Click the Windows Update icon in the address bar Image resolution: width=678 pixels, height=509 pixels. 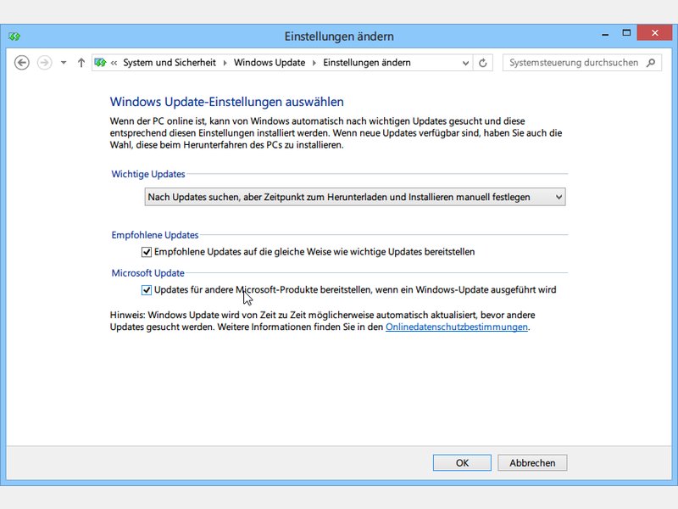coord(100,63)
